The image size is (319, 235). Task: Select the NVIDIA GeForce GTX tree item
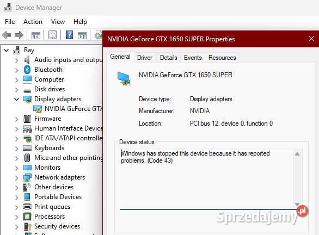(x=73, y=109)
